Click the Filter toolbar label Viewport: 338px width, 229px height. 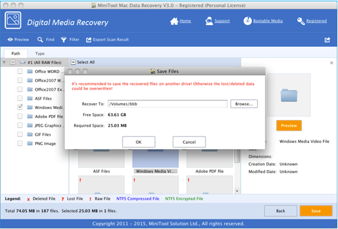click(x=74, y=40)
